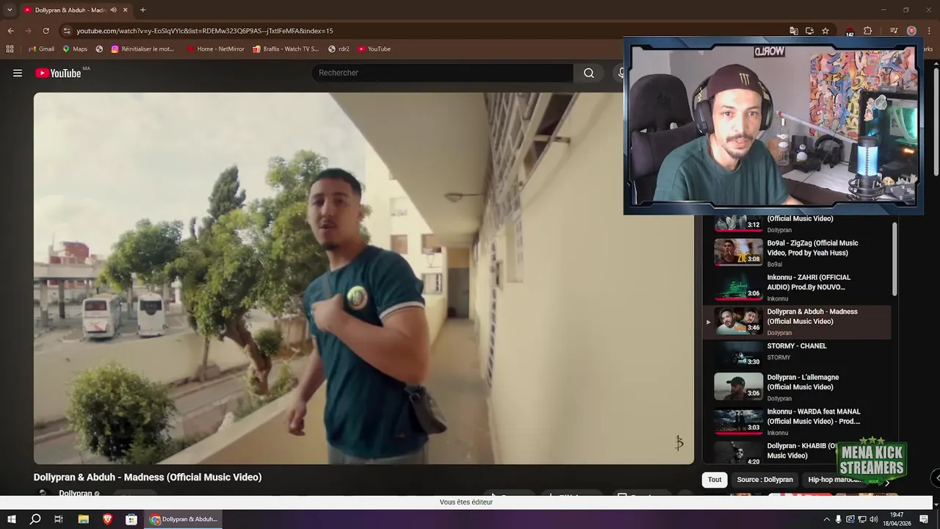Launch Brave browser from the taskbar
Screen dimensions: 940x529
108,519
